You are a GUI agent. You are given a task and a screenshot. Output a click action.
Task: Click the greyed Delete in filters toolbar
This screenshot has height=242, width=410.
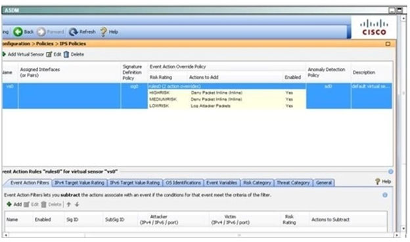click(x=51, y=205)
